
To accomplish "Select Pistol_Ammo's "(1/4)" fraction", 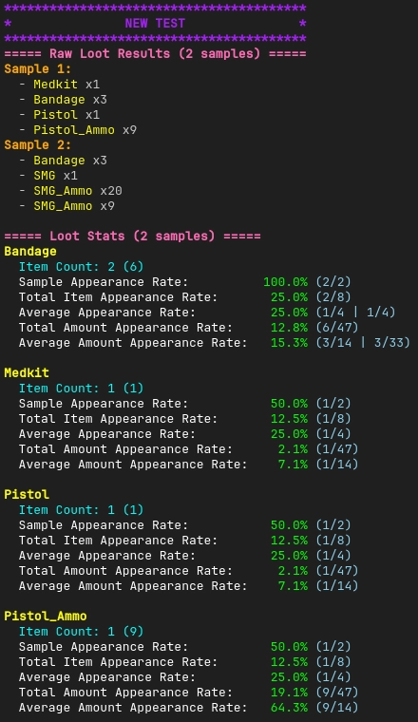I will coord(333,676).
